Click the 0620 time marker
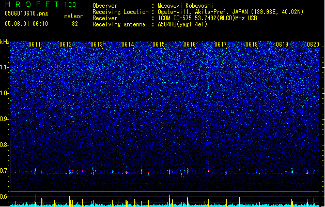This screenshot has width=325, height=207. pyautogui.click(x=313, y=45)
